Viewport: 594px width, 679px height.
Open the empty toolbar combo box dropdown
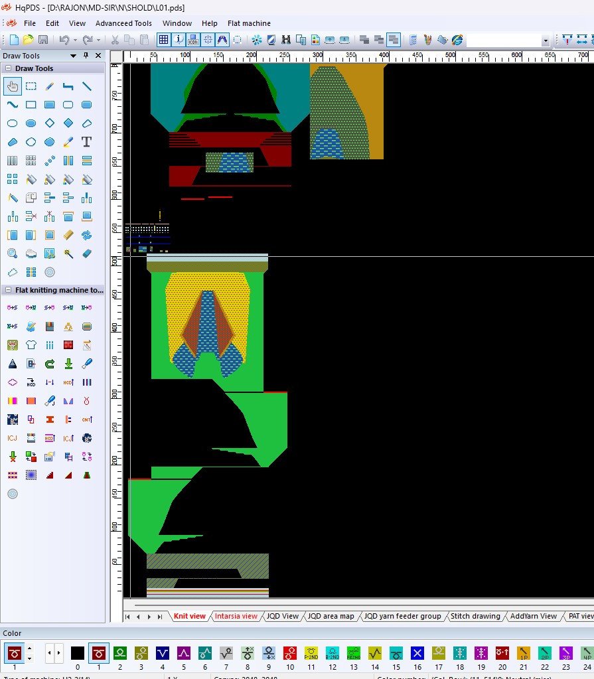tap(546, 40)
